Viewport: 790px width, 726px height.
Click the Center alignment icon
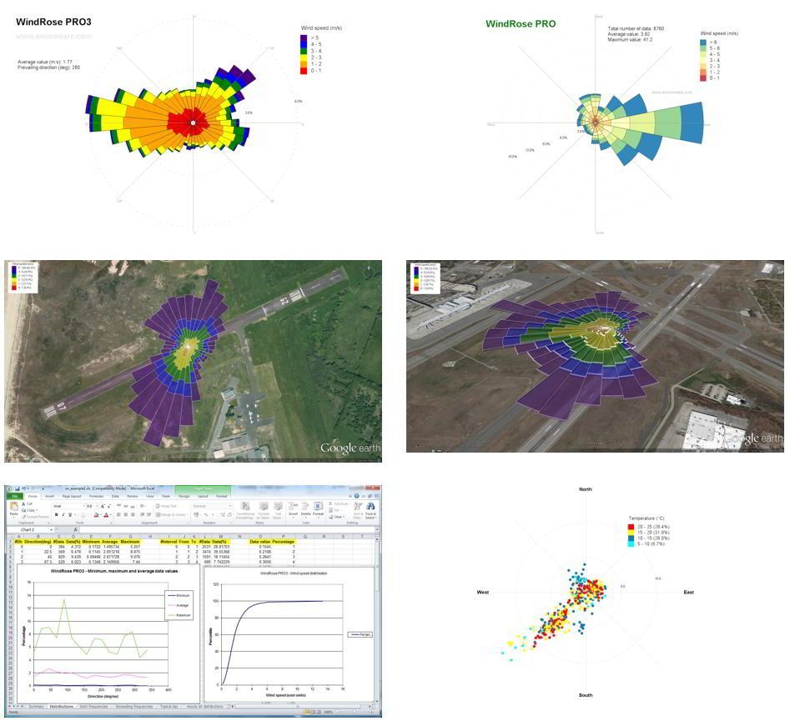click(125, 514)
